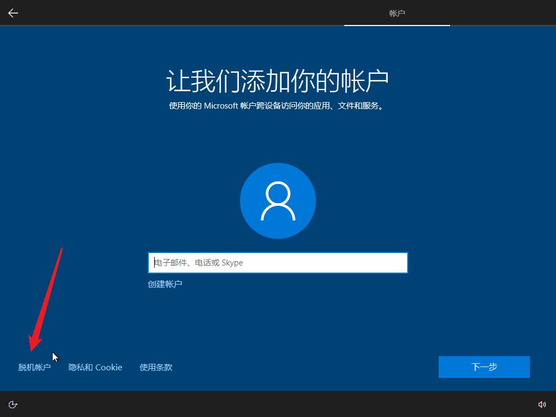The height and width of the screenshot is (417, 556).
Task: Select the accessibility clock-like icon bottom left
Action: 12,404
